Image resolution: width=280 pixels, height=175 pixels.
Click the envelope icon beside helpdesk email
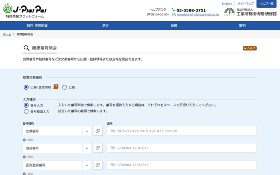174,15
